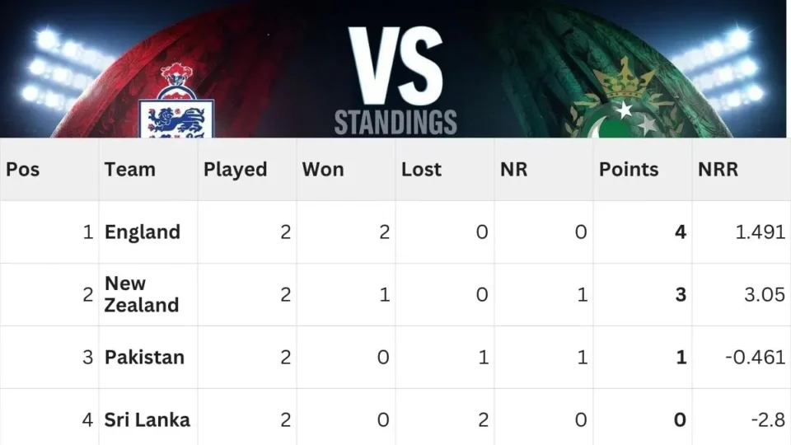
Task: Sort by the Points column header
Action: coord(629,170)
